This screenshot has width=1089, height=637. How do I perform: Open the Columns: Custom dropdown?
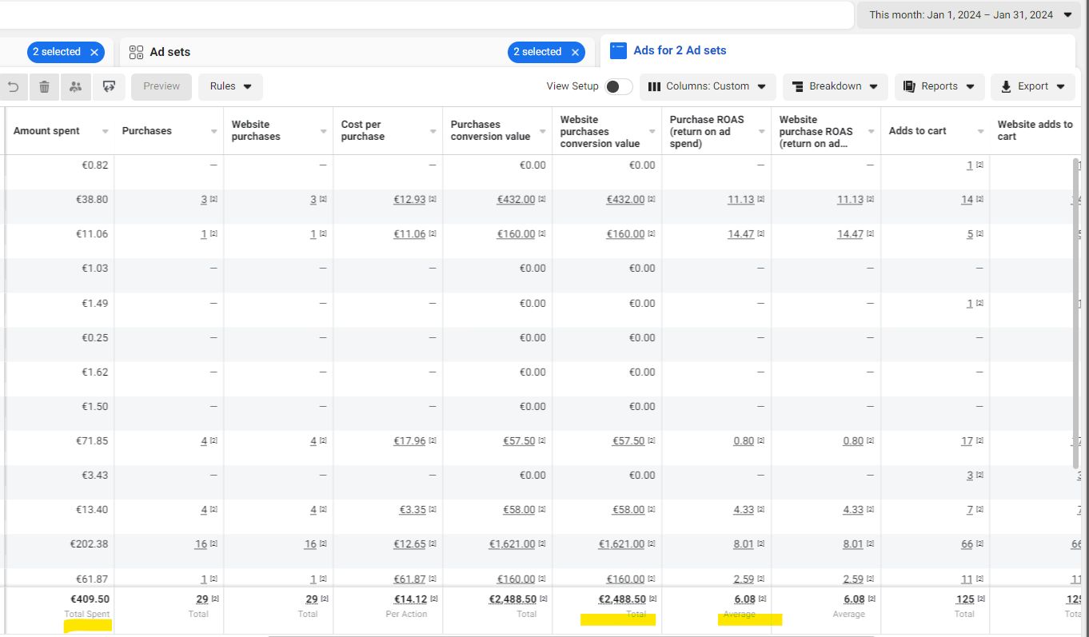pyautogui.click(x=707, y=86)
